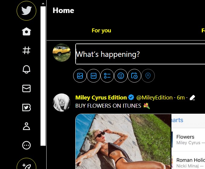The width and height of the screenshot is (205, 169).
Task: Select the For you tab
Action: pos(101,31)
